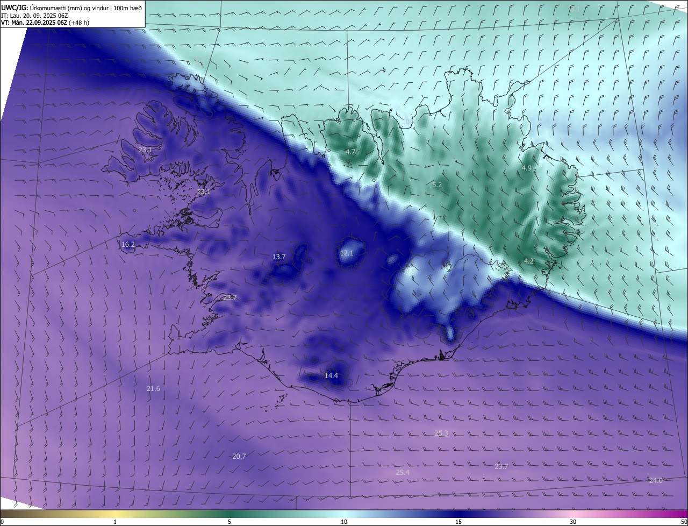Click the 4.9 value on the map

(527, 168)
